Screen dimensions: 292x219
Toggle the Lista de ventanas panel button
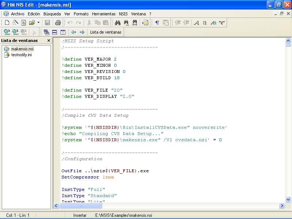(105, 32)
